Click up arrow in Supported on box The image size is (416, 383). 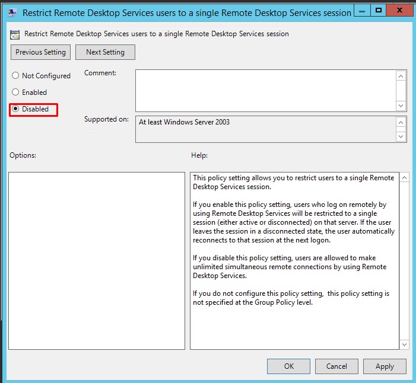402,122
